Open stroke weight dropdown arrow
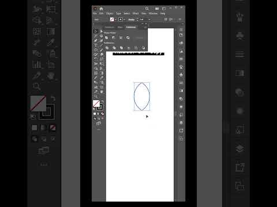The image size is (277, 207). [149, 20]
